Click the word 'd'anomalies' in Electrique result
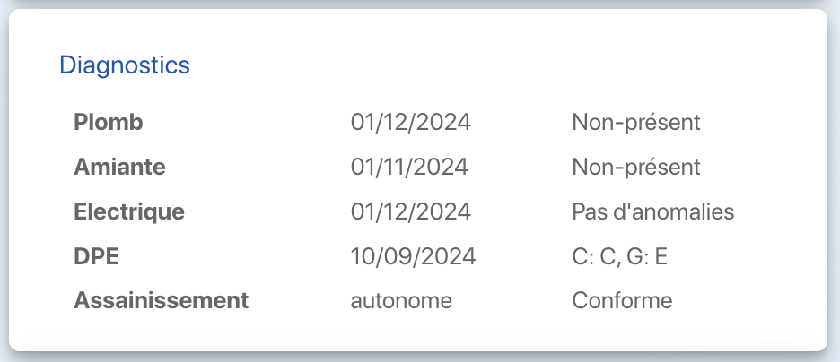 pyautogui.click(x=671, y=212)
